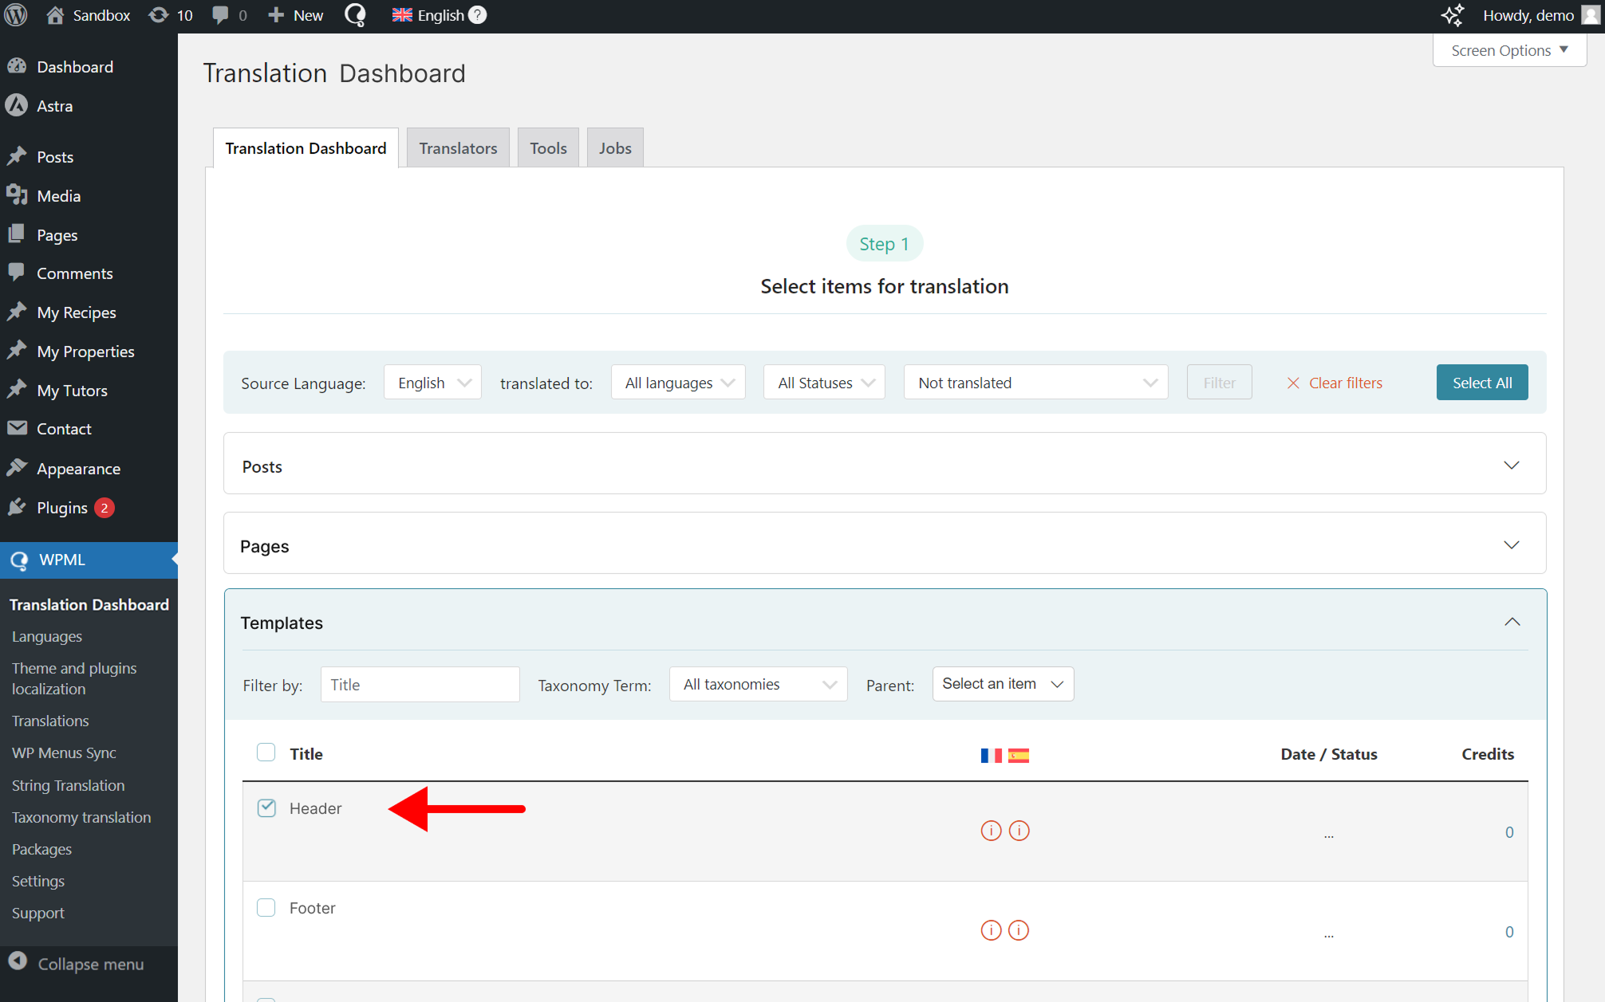Switch to Tools tab
Image resolution: width=1605 pixels, height=1002 pixels.
click(x=548, y=148)
